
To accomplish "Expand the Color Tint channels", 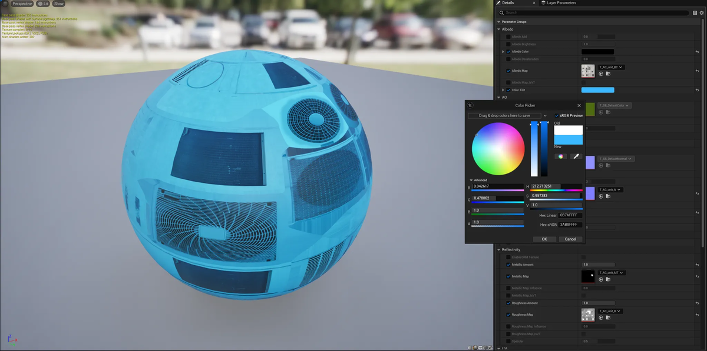I will 503,90.
